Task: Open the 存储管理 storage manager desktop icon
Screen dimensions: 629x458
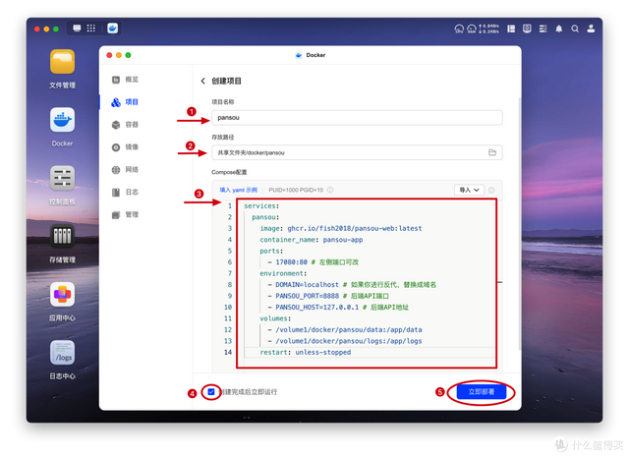Action: [62, 236]
